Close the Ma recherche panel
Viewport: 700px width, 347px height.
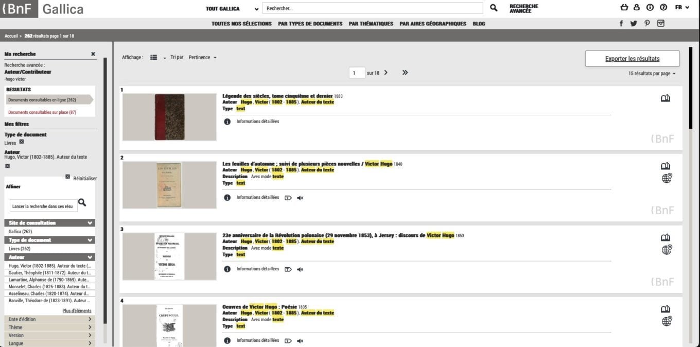click(x=93, y=54)
